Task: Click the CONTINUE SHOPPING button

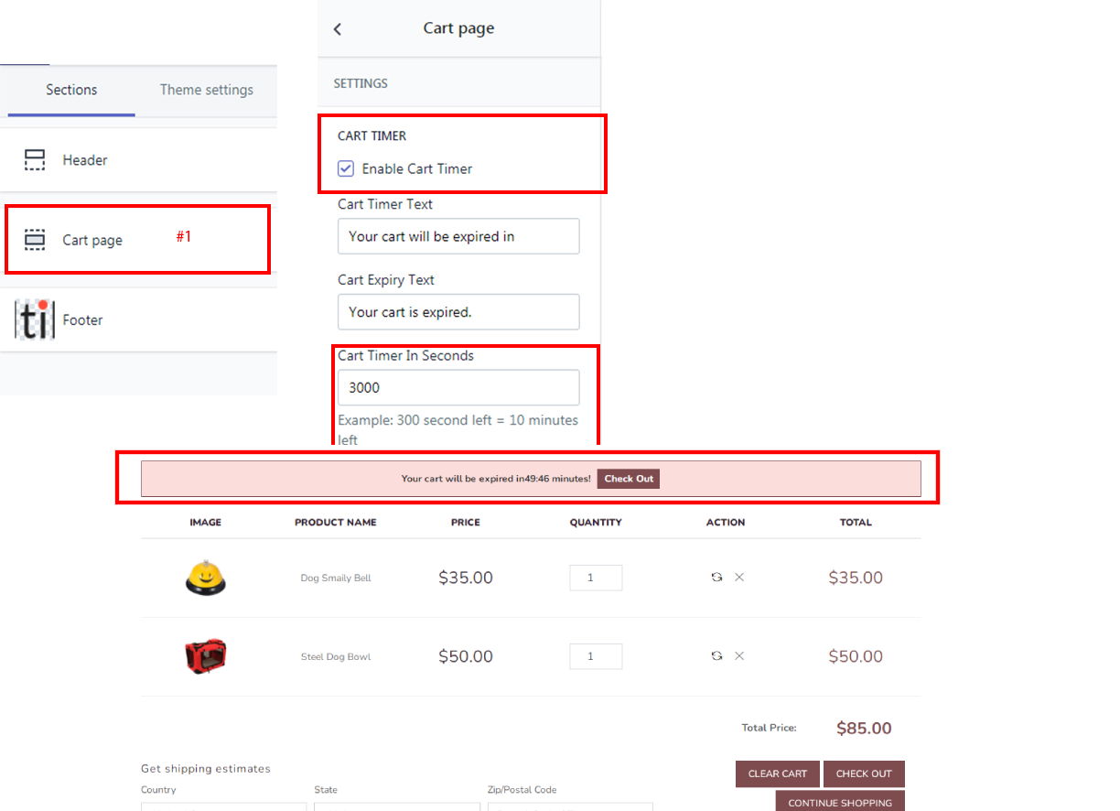Action: pos(839,802)
